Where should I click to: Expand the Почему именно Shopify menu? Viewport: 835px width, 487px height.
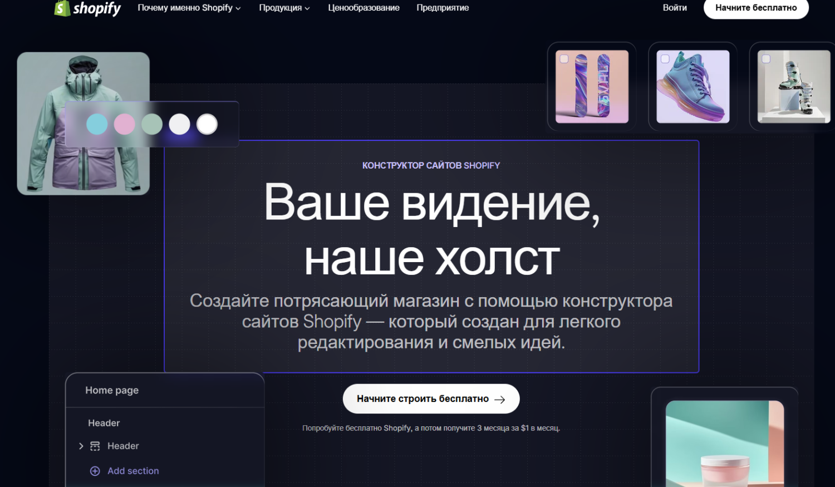pyautogui.click(x=189, y=8)
